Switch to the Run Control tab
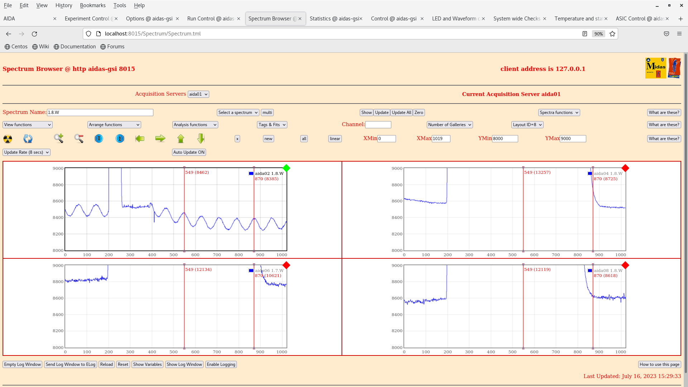688x387 pixels. [210, 19]
